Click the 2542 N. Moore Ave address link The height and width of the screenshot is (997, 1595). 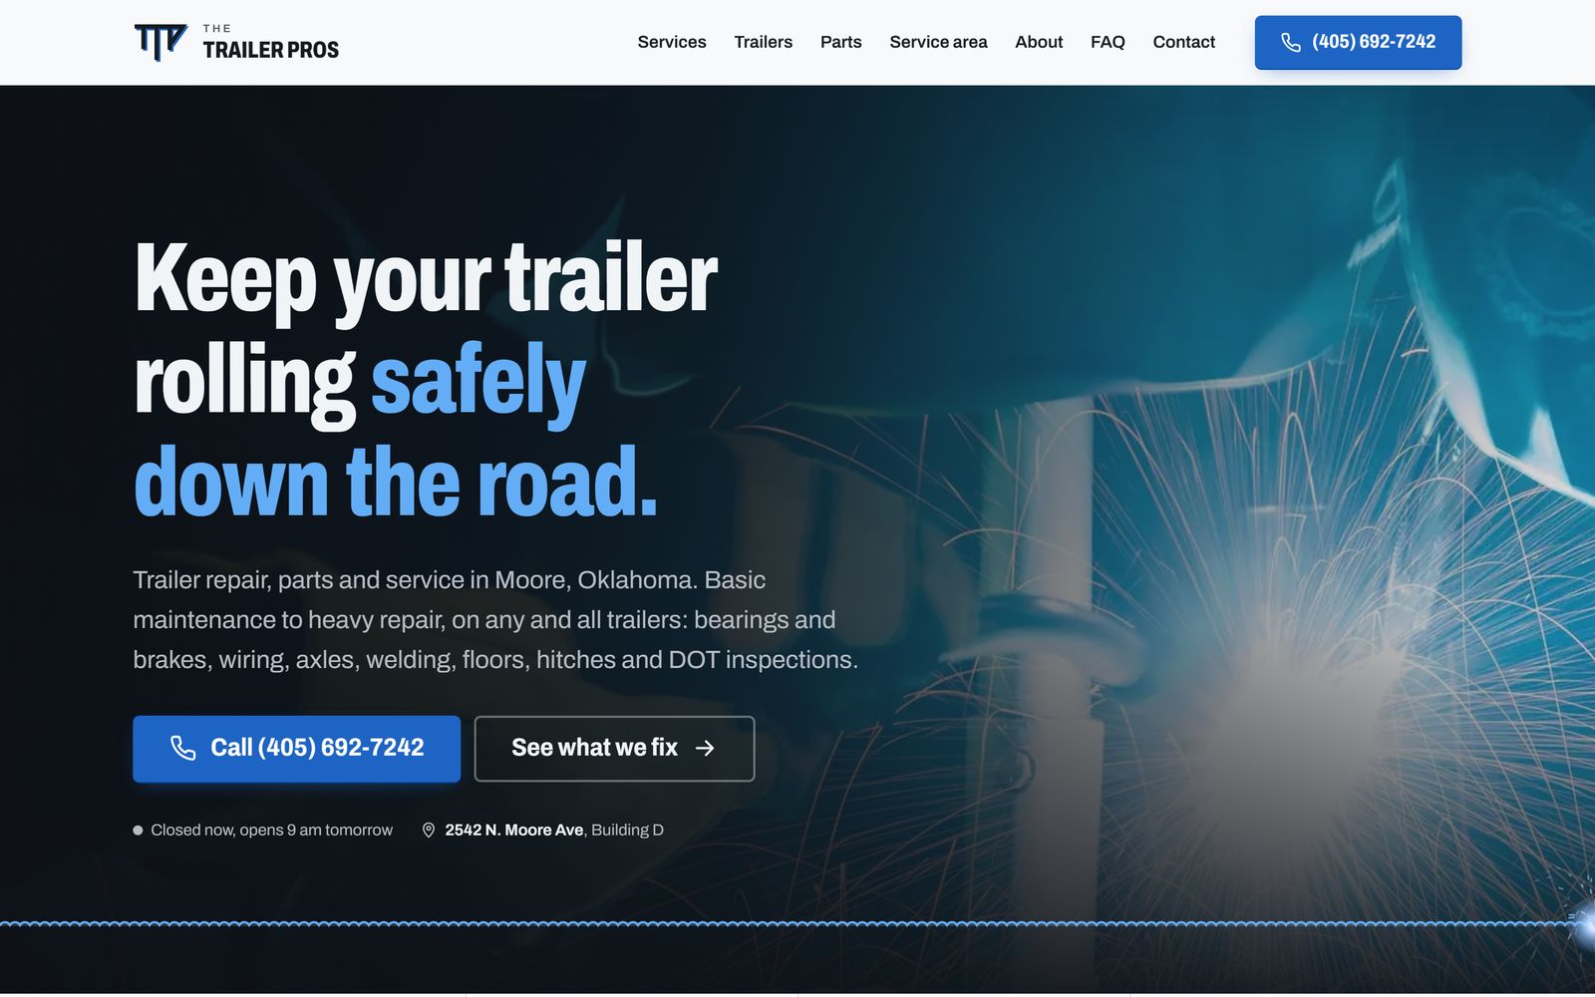coord(554,830)
